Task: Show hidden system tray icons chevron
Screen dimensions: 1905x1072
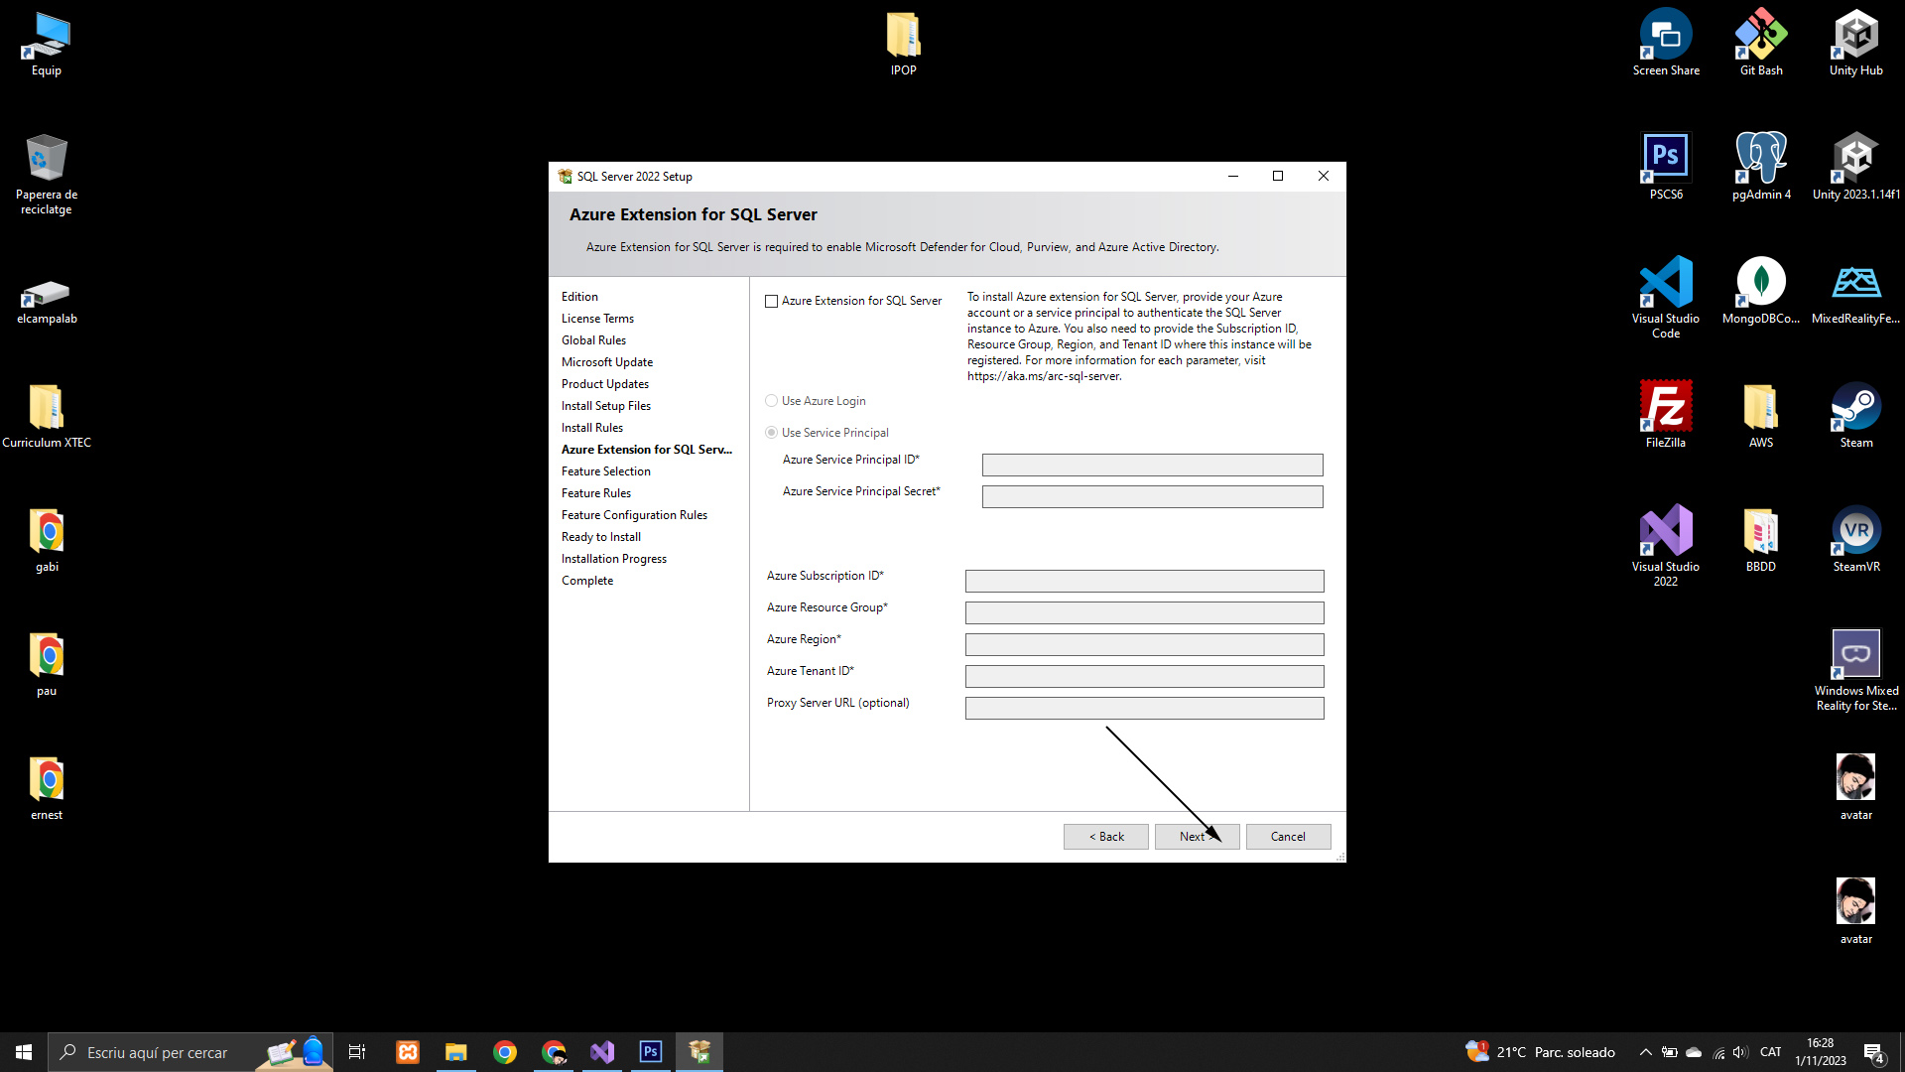Action: click(x=1645, y=1052)
